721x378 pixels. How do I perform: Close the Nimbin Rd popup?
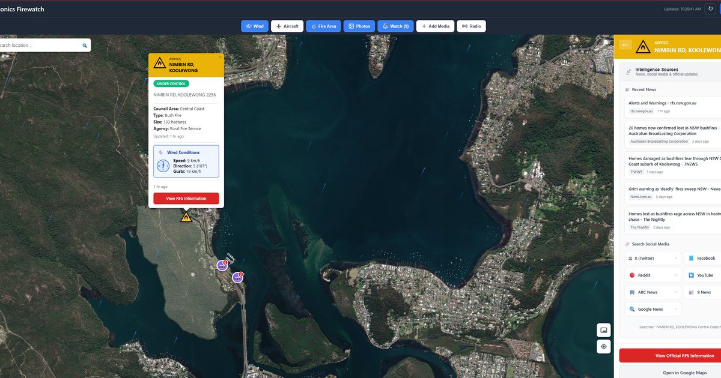(x=220, y=57)
